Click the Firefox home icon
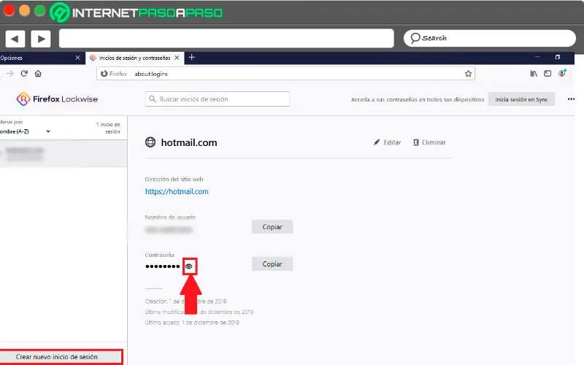The height and width of the screenshot is (365, 584). pyautogui.click(x=38, y=74)
